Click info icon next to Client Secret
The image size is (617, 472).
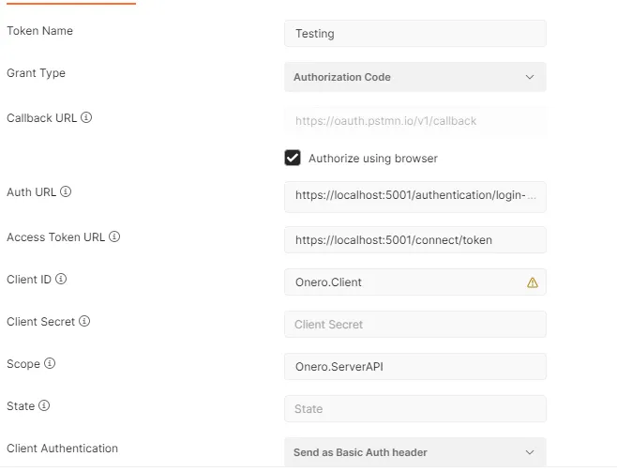point(84,322)
